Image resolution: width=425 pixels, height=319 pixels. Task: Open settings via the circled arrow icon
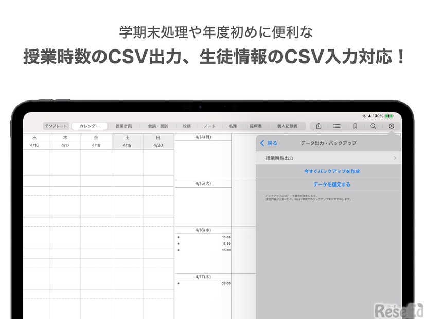pyautogui.click(x=391, y=126)
